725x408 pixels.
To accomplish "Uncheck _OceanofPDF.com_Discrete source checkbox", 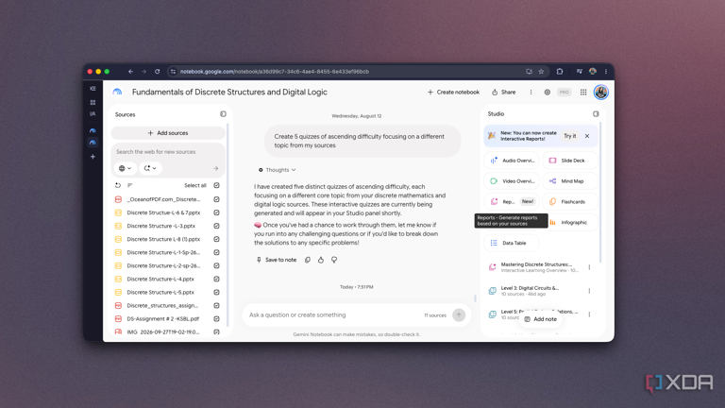I will point(216,199).
